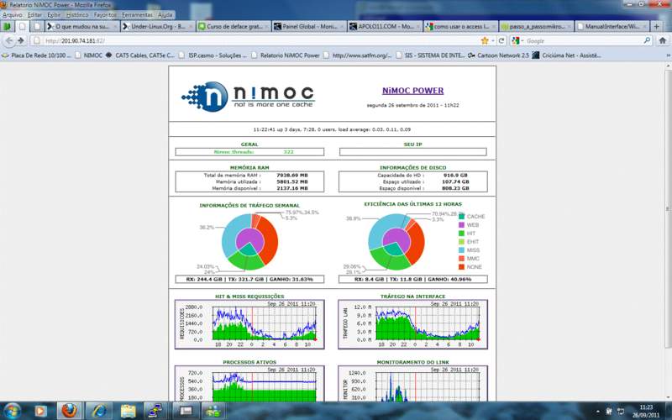Image resolution: width=672 pixels, height=420 pixels.
Task: Bookmark this page with the star icon
Action: 485,40
